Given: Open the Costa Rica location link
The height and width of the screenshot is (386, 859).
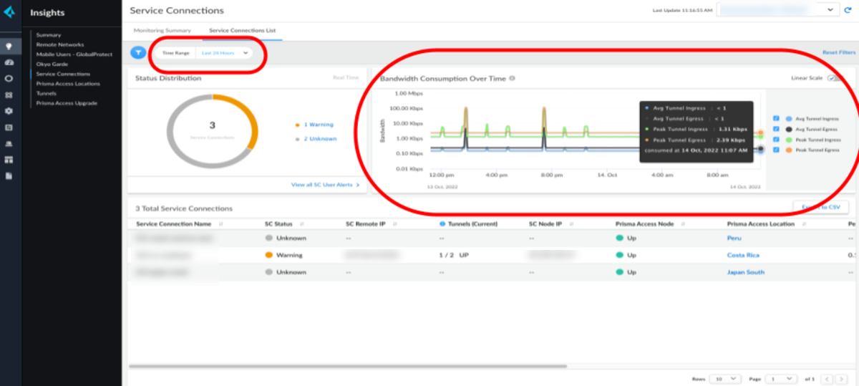Looking at the screenshot, I should click(743, 255).
